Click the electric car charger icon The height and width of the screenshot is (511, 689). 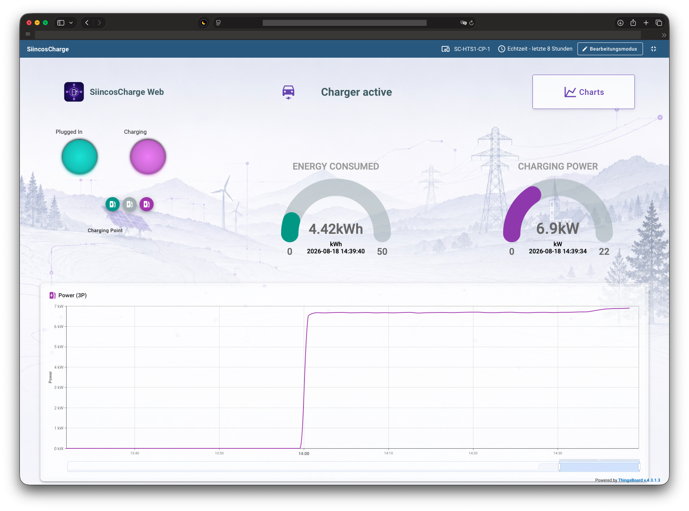(288, 92)
